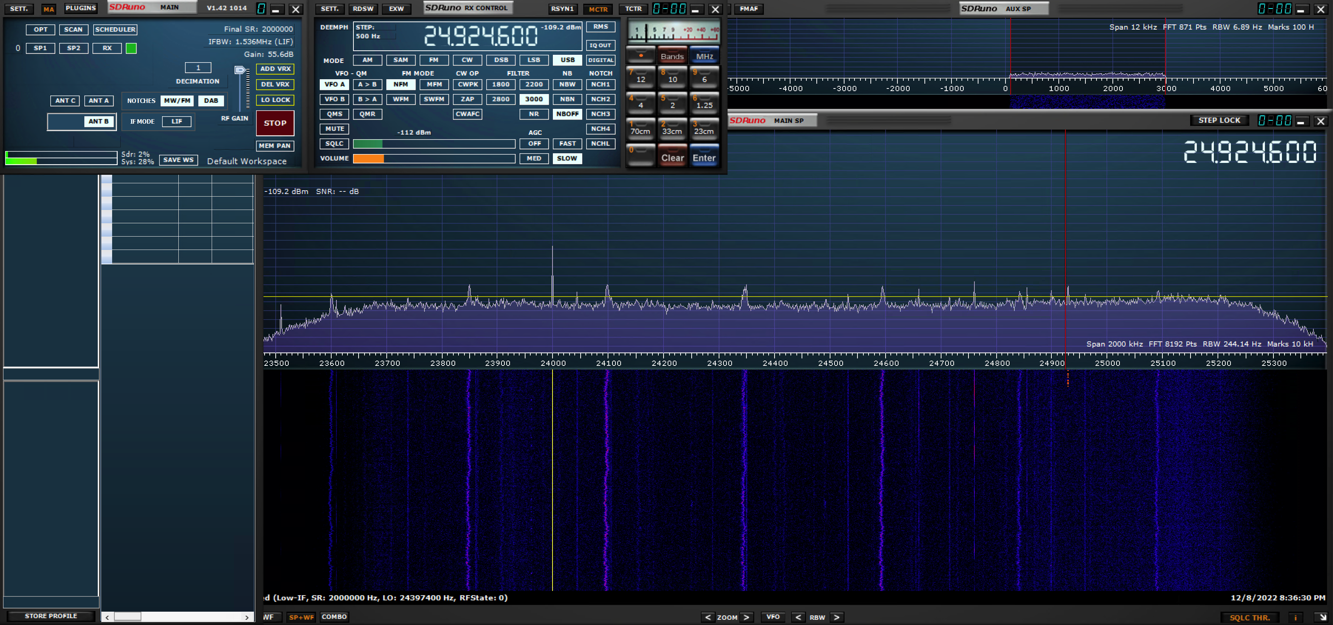The image size is (1333, 625).
Task: Click decimation value field
Action: [198, 68]
